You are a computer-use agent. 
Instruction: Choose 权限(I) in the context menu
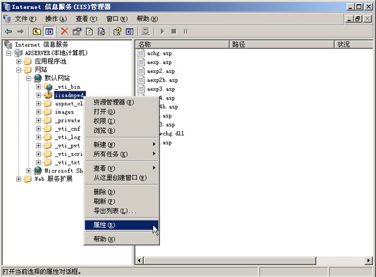122,121
